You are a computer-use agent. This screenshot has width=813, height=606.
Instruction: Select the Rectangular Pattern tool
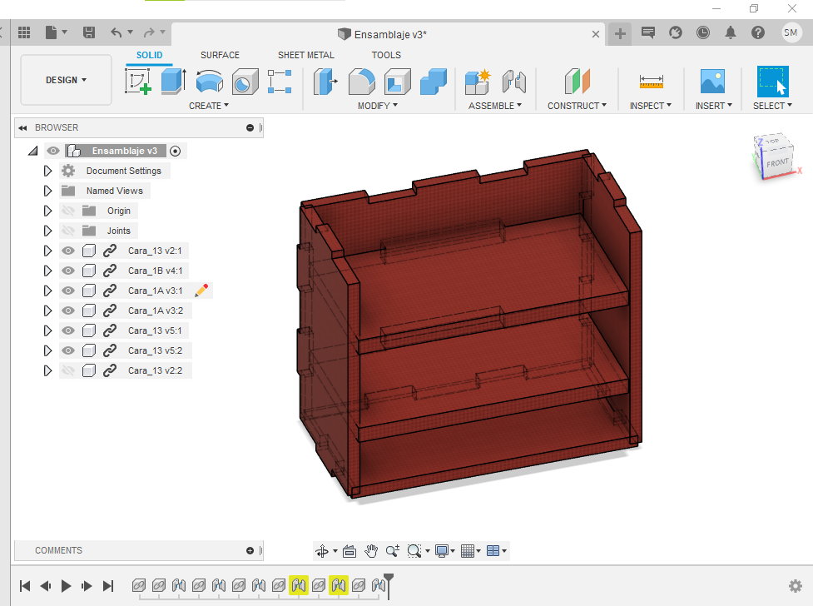coord(280,82)
